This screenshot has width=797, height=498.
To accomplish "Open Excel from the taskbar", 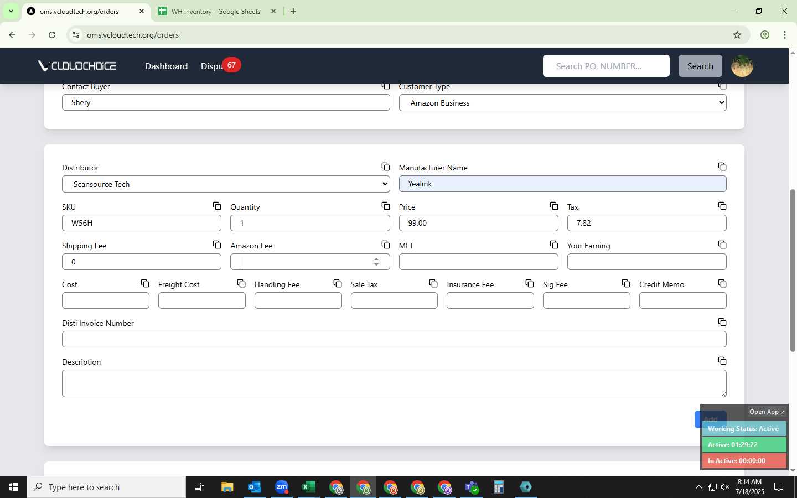I will click(x=308, y=487).
